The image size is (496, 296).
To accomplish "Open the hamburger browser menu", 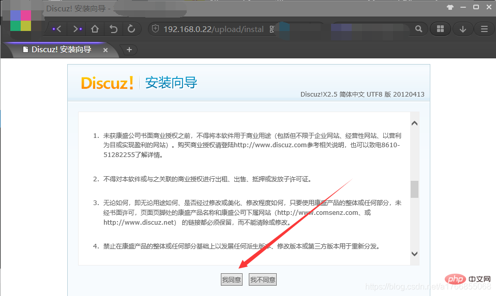I will click(484, 29).
